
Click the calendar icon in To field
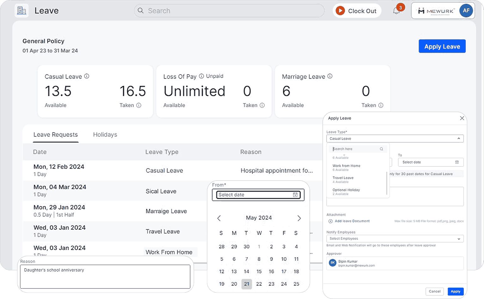point(457,162)
